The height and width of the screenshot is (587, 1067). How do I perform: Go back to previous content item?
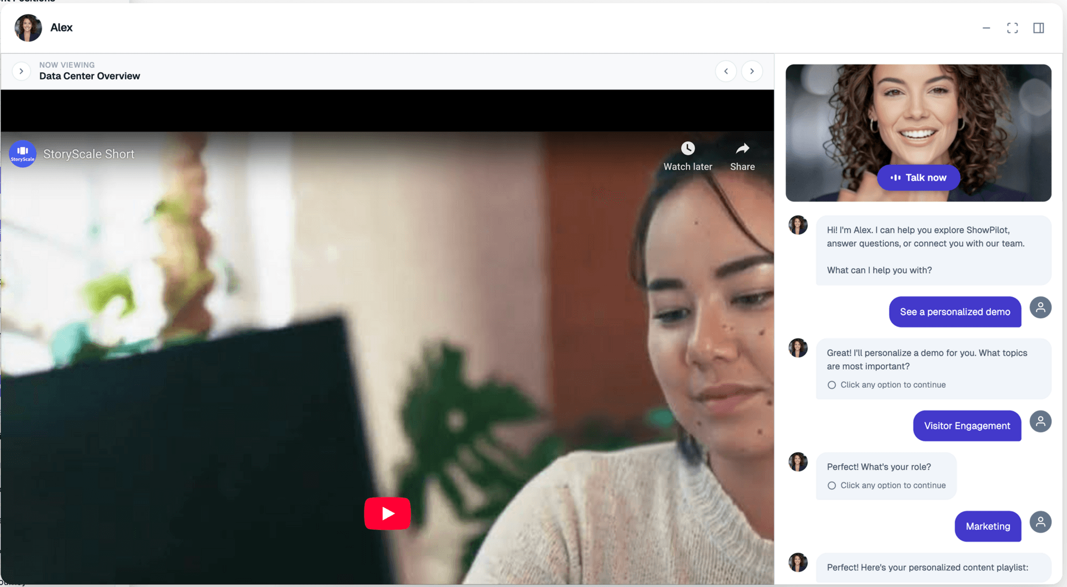point(726,71)
